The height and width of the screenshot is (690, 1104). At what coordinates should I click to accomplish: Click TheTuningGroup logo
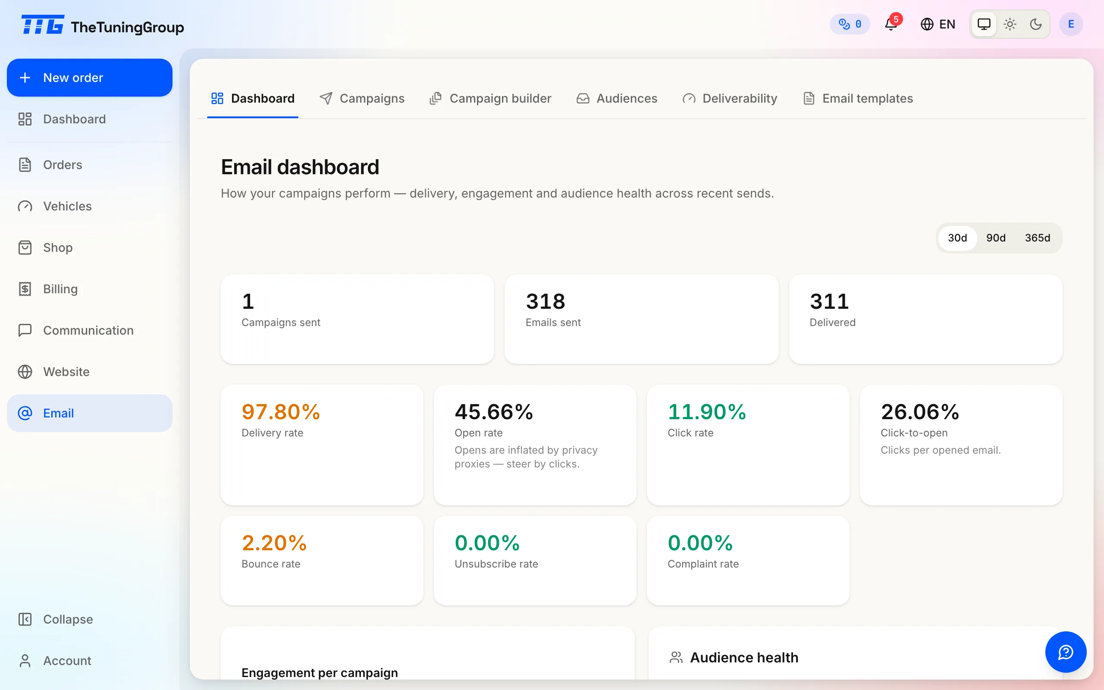[103, 26]
